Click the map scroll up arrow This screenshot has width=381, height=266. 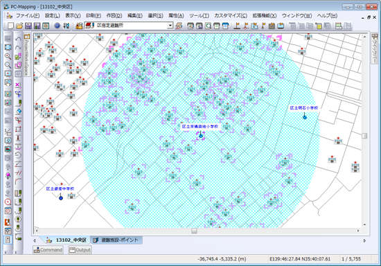tap(364, 37)
